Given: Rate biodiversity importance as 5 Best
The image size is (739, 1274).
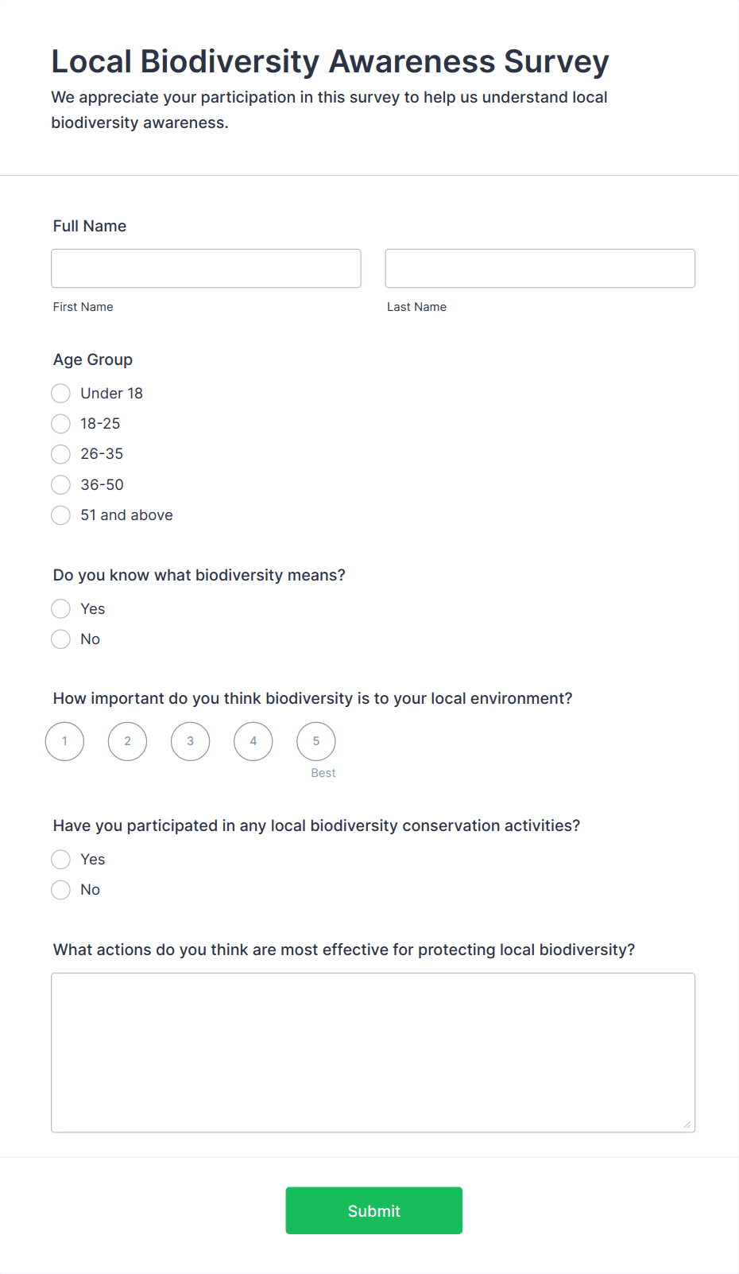Looking at the screenshot, I should coord(316,741).
